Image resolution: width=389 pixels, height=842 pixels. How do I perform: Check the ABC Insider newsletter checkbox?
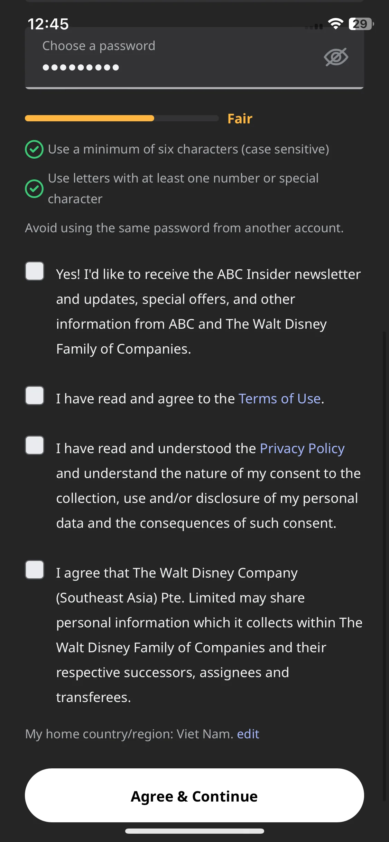pyautogui.click(x=35, y=271)
